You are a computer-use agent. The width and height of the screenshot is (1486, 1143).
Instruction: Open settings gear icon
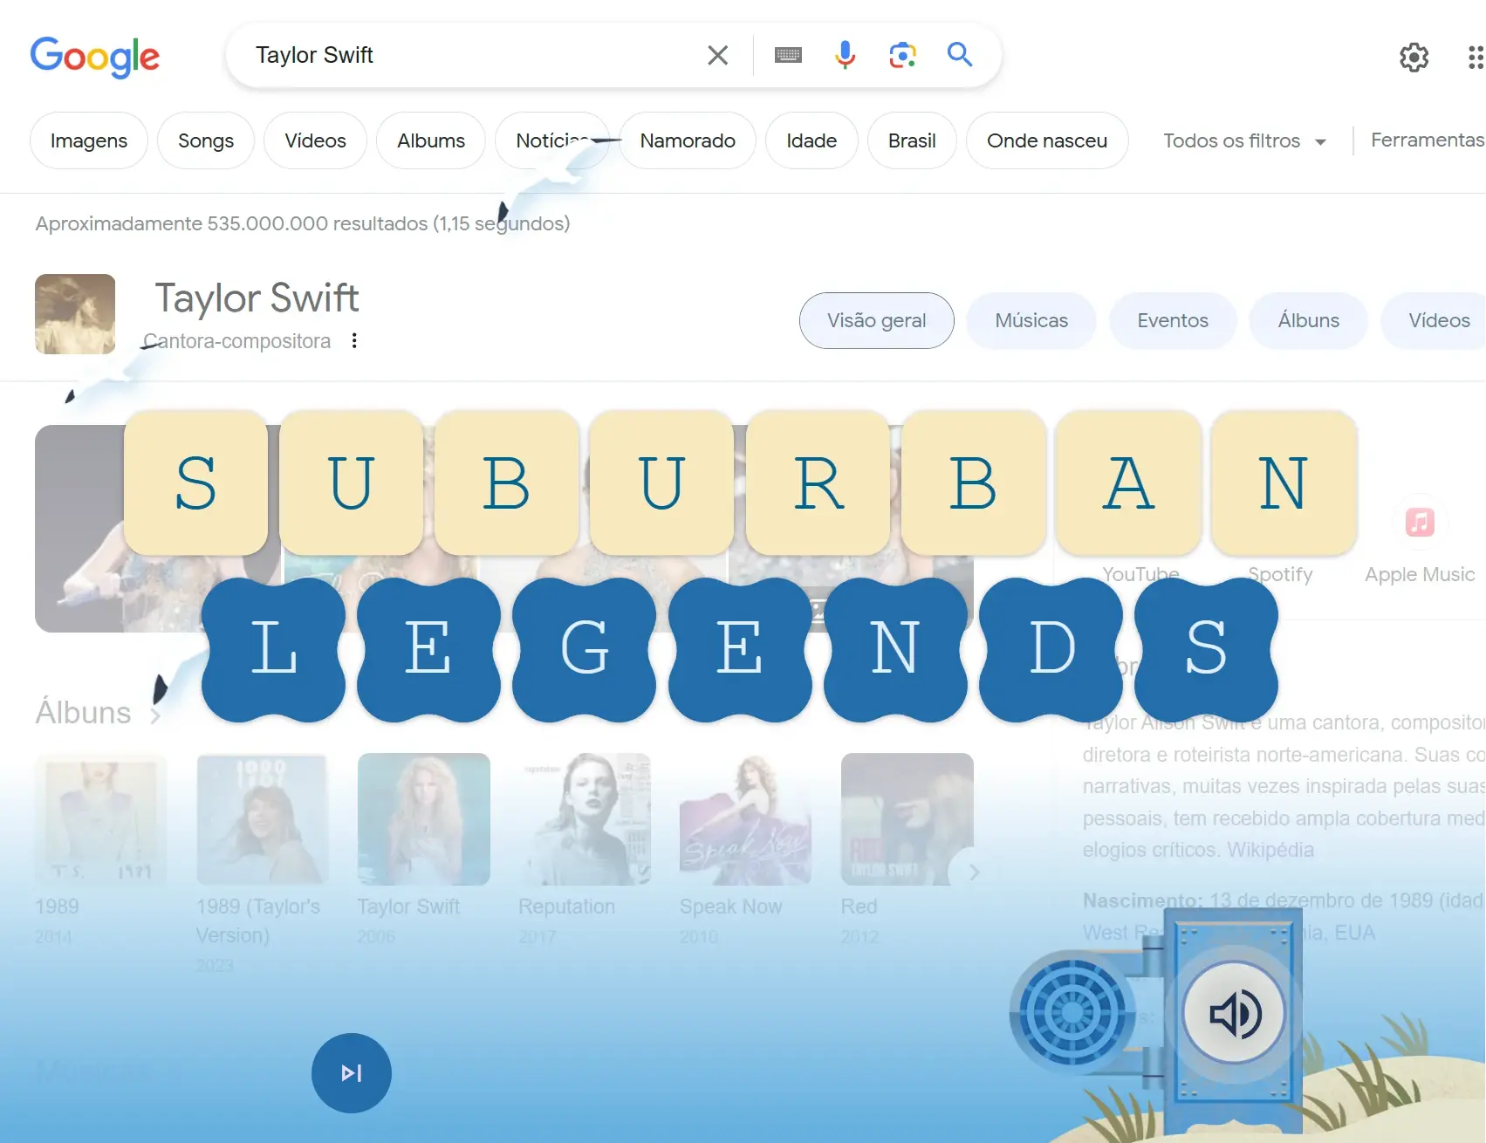coord(1414,58)
